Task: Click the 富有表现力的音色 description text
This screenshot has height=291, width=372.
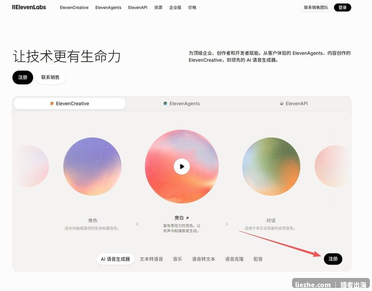Action: [182, 228]
